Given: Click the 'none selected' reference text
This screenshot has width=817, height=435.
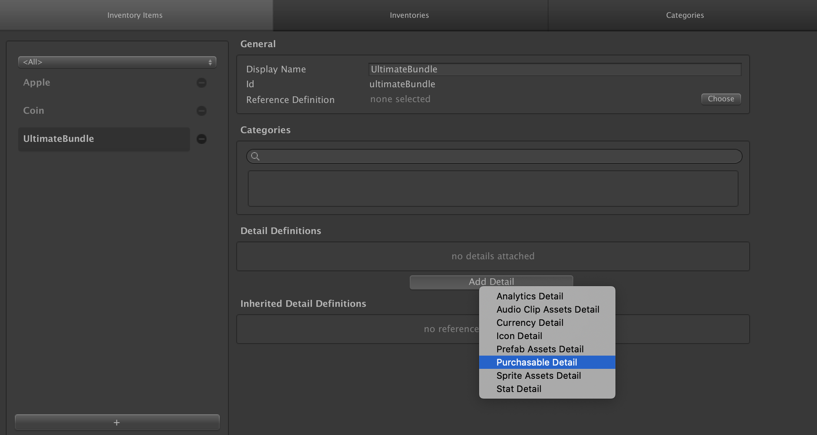Looking at the screenshot, I should 400,99.
